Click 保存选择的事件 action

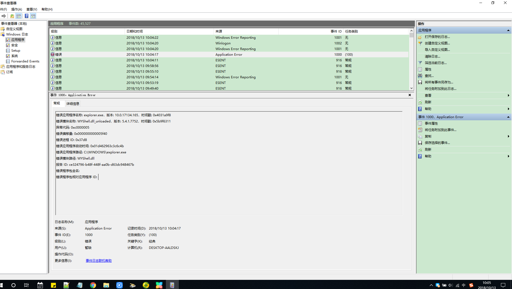437,143
